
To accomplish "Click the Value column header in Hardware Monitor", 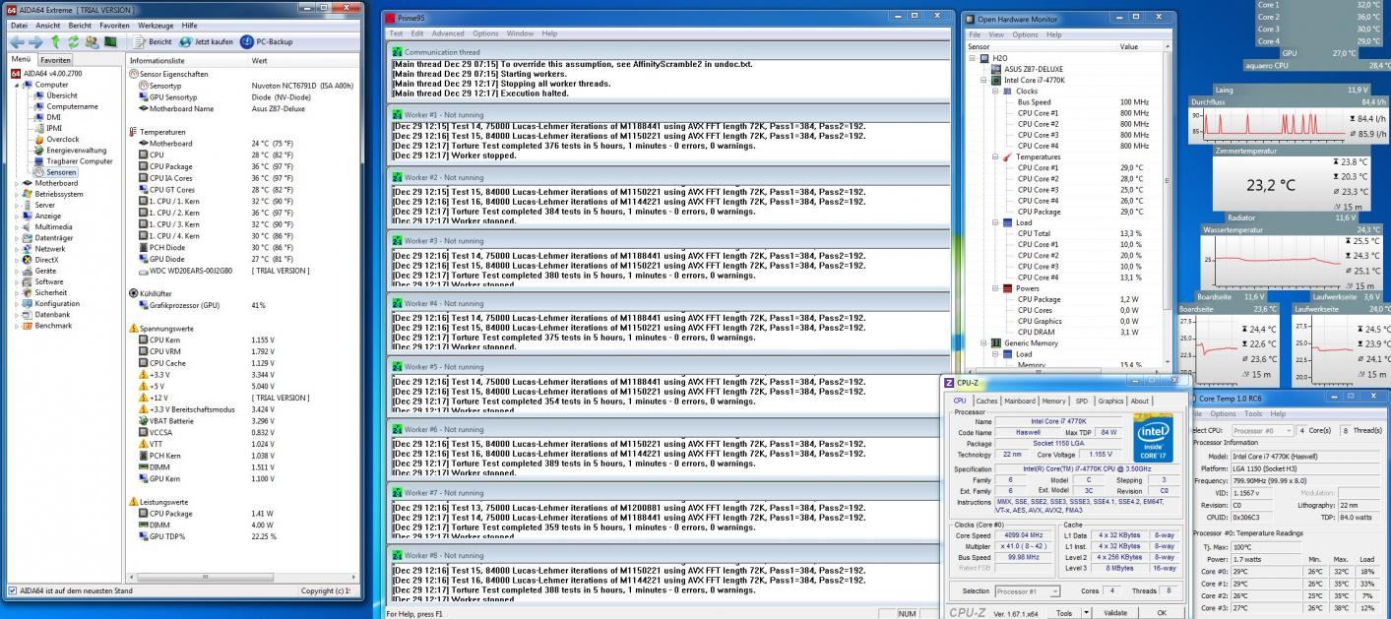I will point(1128,46).
